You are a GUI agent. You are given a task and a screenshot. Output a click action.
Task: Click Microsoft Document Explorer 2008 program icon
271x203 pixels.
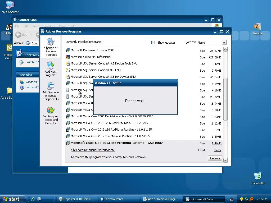[x=68, y=50]
